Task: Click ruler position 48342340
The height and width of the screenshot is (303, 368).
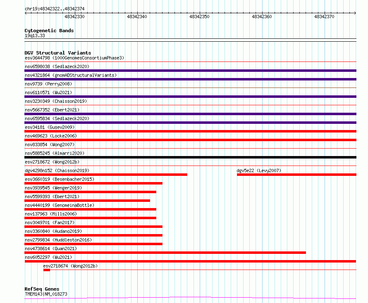Action: 137,17
